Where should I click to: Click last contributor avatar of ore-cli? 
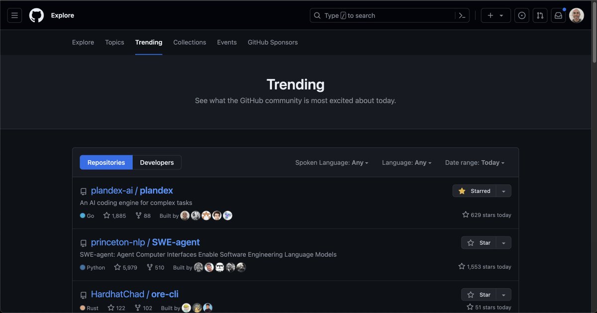click(x=208, y=308)
